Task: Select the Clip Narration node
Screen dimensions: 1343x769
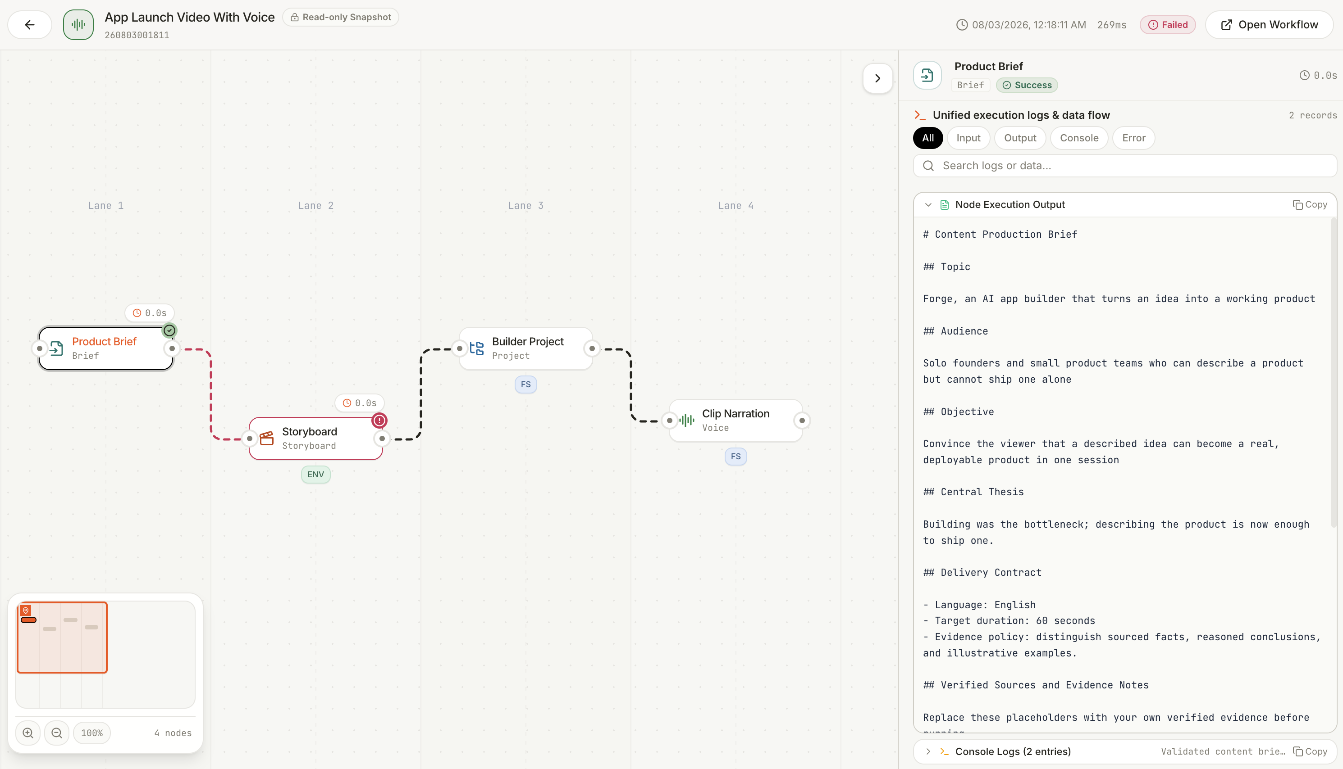Action: point(735,421)
